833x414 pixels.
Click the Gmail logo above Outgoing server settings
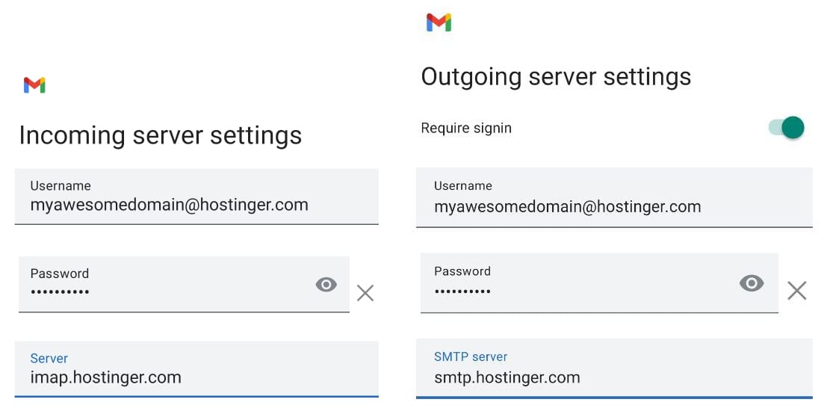pyautogui.click(x=439, y=22)
